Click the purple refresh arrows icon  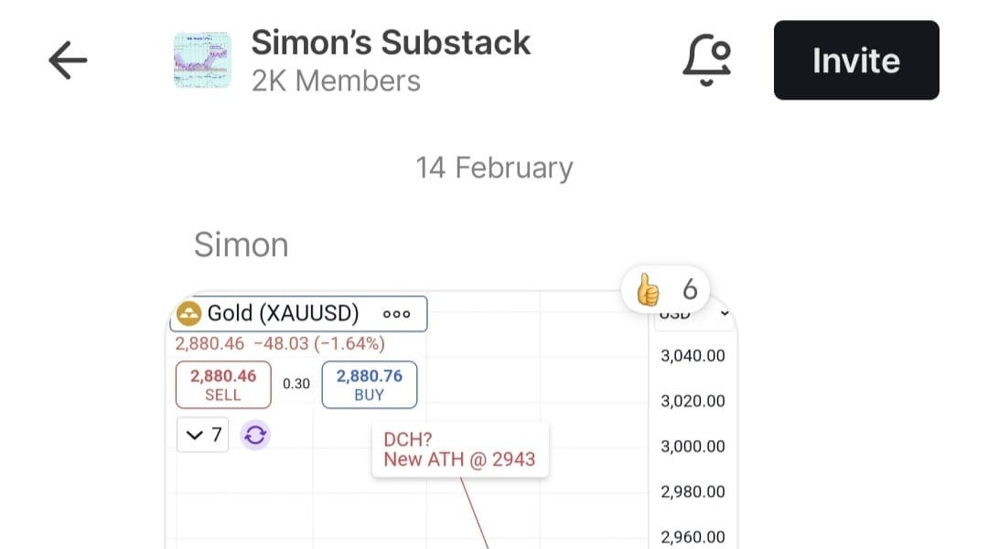pos(254,434)
